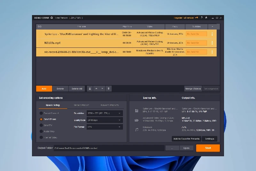Screen dimensions: 256x171
Task: Click Add to Favorite Presets button
Action: pos(187,139)
